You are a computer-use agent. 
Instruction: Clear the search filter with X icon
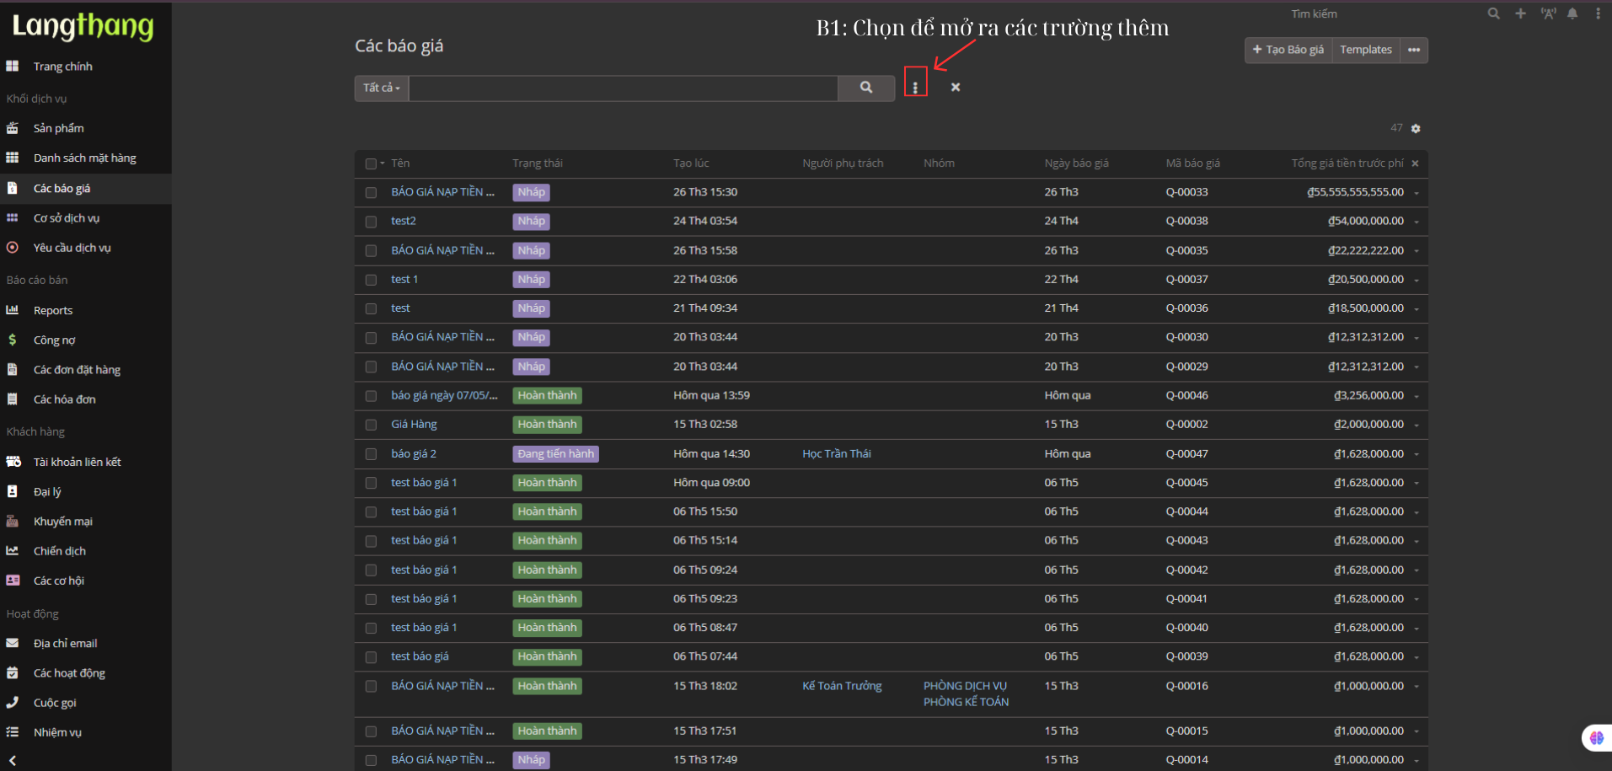956,88
